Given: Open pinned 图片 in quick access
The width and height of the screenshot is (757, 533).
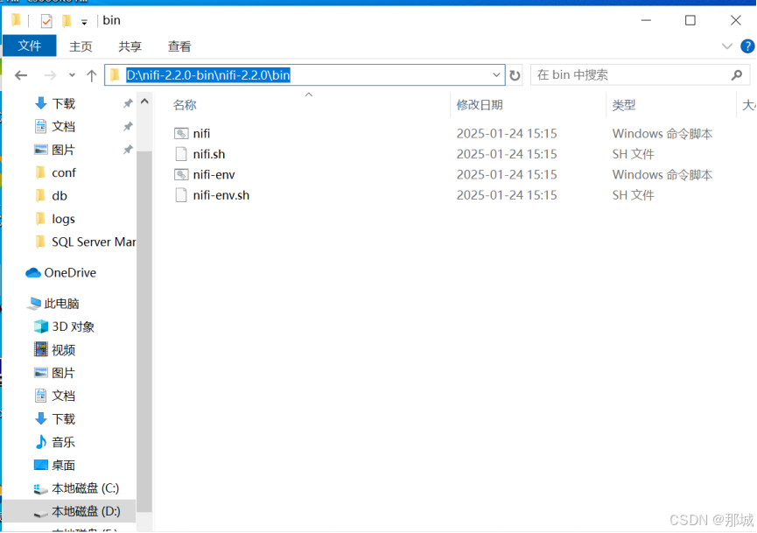Looking at the screenshot, I should tap(63, 150).
